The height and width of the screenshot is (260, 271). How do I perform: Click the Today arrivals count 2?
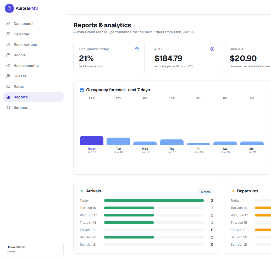tap(212, 201)
